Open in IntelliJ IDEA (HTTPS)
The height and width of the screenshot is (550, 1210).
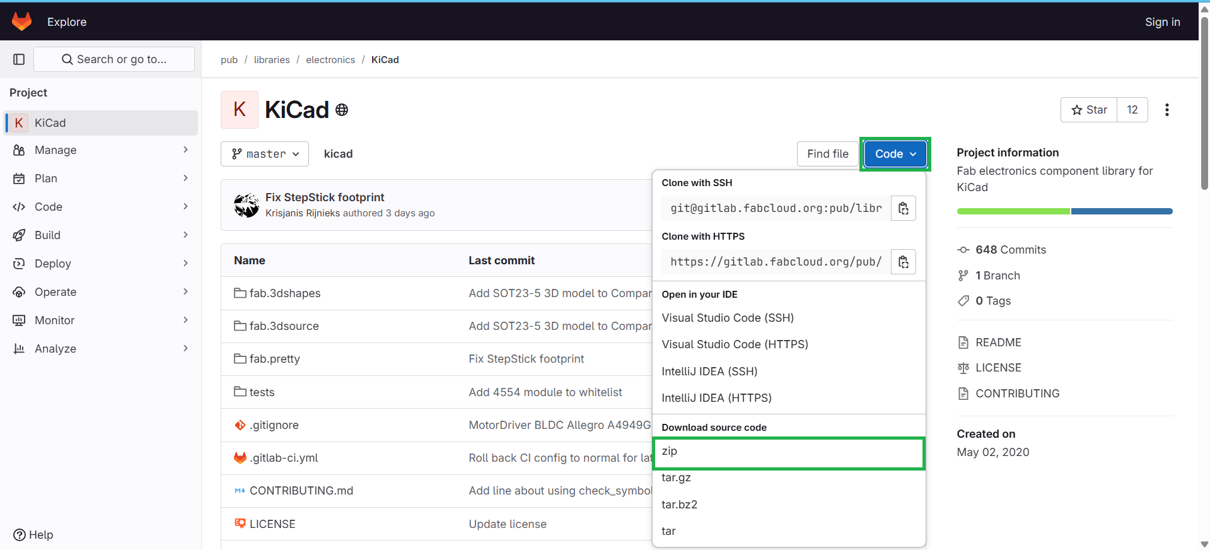coord(789,398)
